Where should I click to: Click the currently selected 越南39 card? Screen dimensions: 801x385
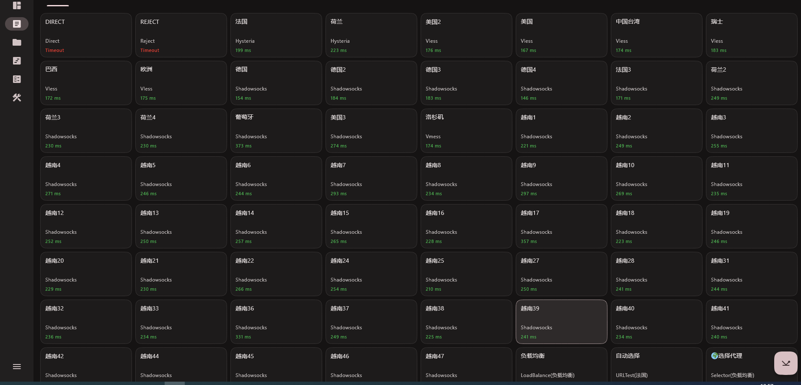pyautogui.click(x=561, y=322)
